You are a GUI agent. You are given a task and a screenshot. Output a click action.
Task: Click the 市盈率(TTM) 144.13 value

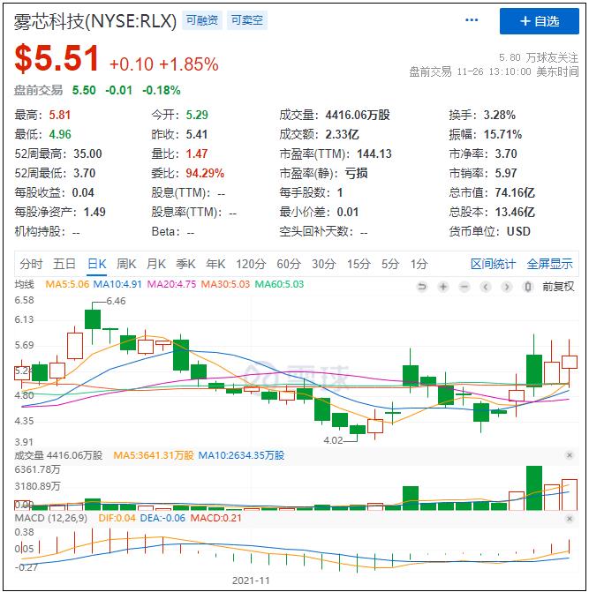(x=374, y=154)
